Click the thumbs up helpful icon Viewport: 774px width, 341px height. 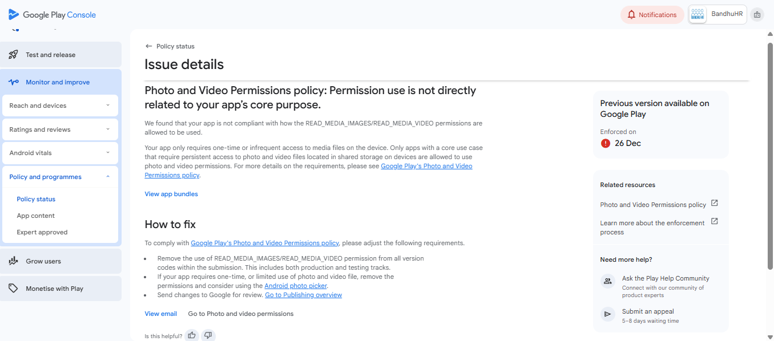coord(192,335)
